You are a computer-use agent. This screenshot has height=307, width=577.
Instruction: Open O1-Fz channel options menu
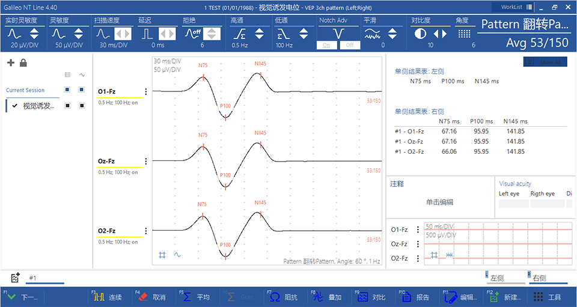pyautogui.click(x=146, y=92)
